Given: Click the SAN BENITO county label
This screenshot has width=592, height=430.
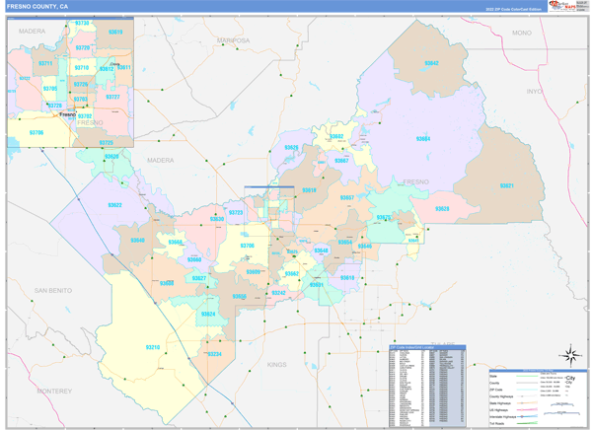Looking at the screenshot, I should point(54,290).
